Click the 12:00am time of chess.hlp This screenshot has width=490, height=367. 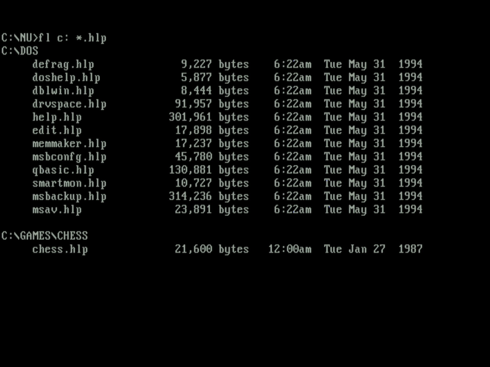pyautogui.click(x=290, y=249)
